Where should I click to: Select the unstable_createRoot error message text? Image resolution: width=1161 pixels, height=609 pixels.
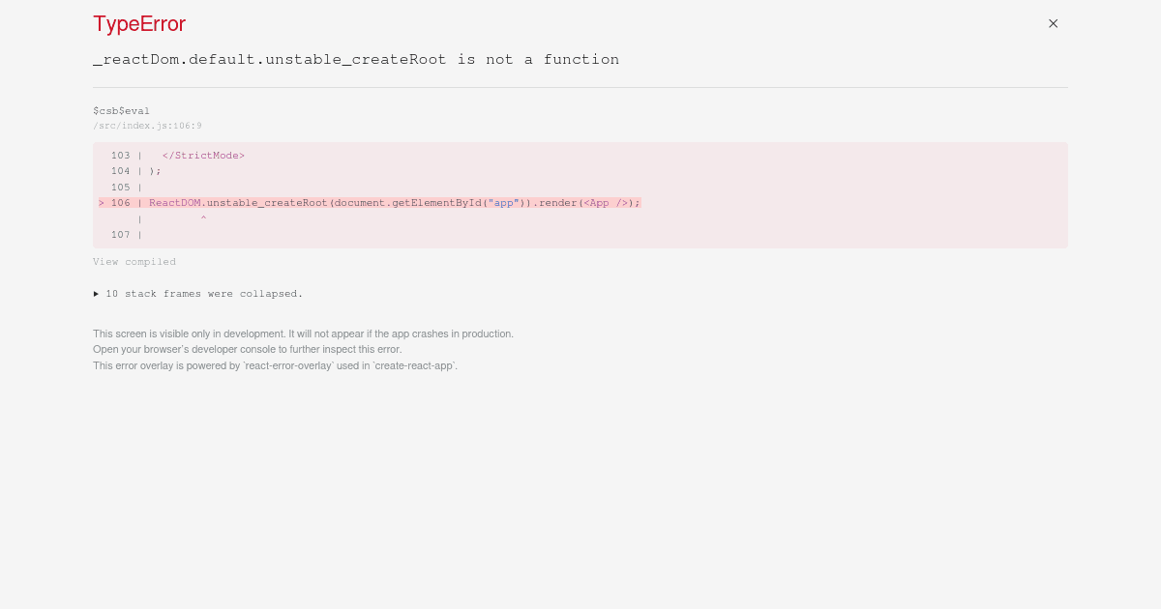356,59
